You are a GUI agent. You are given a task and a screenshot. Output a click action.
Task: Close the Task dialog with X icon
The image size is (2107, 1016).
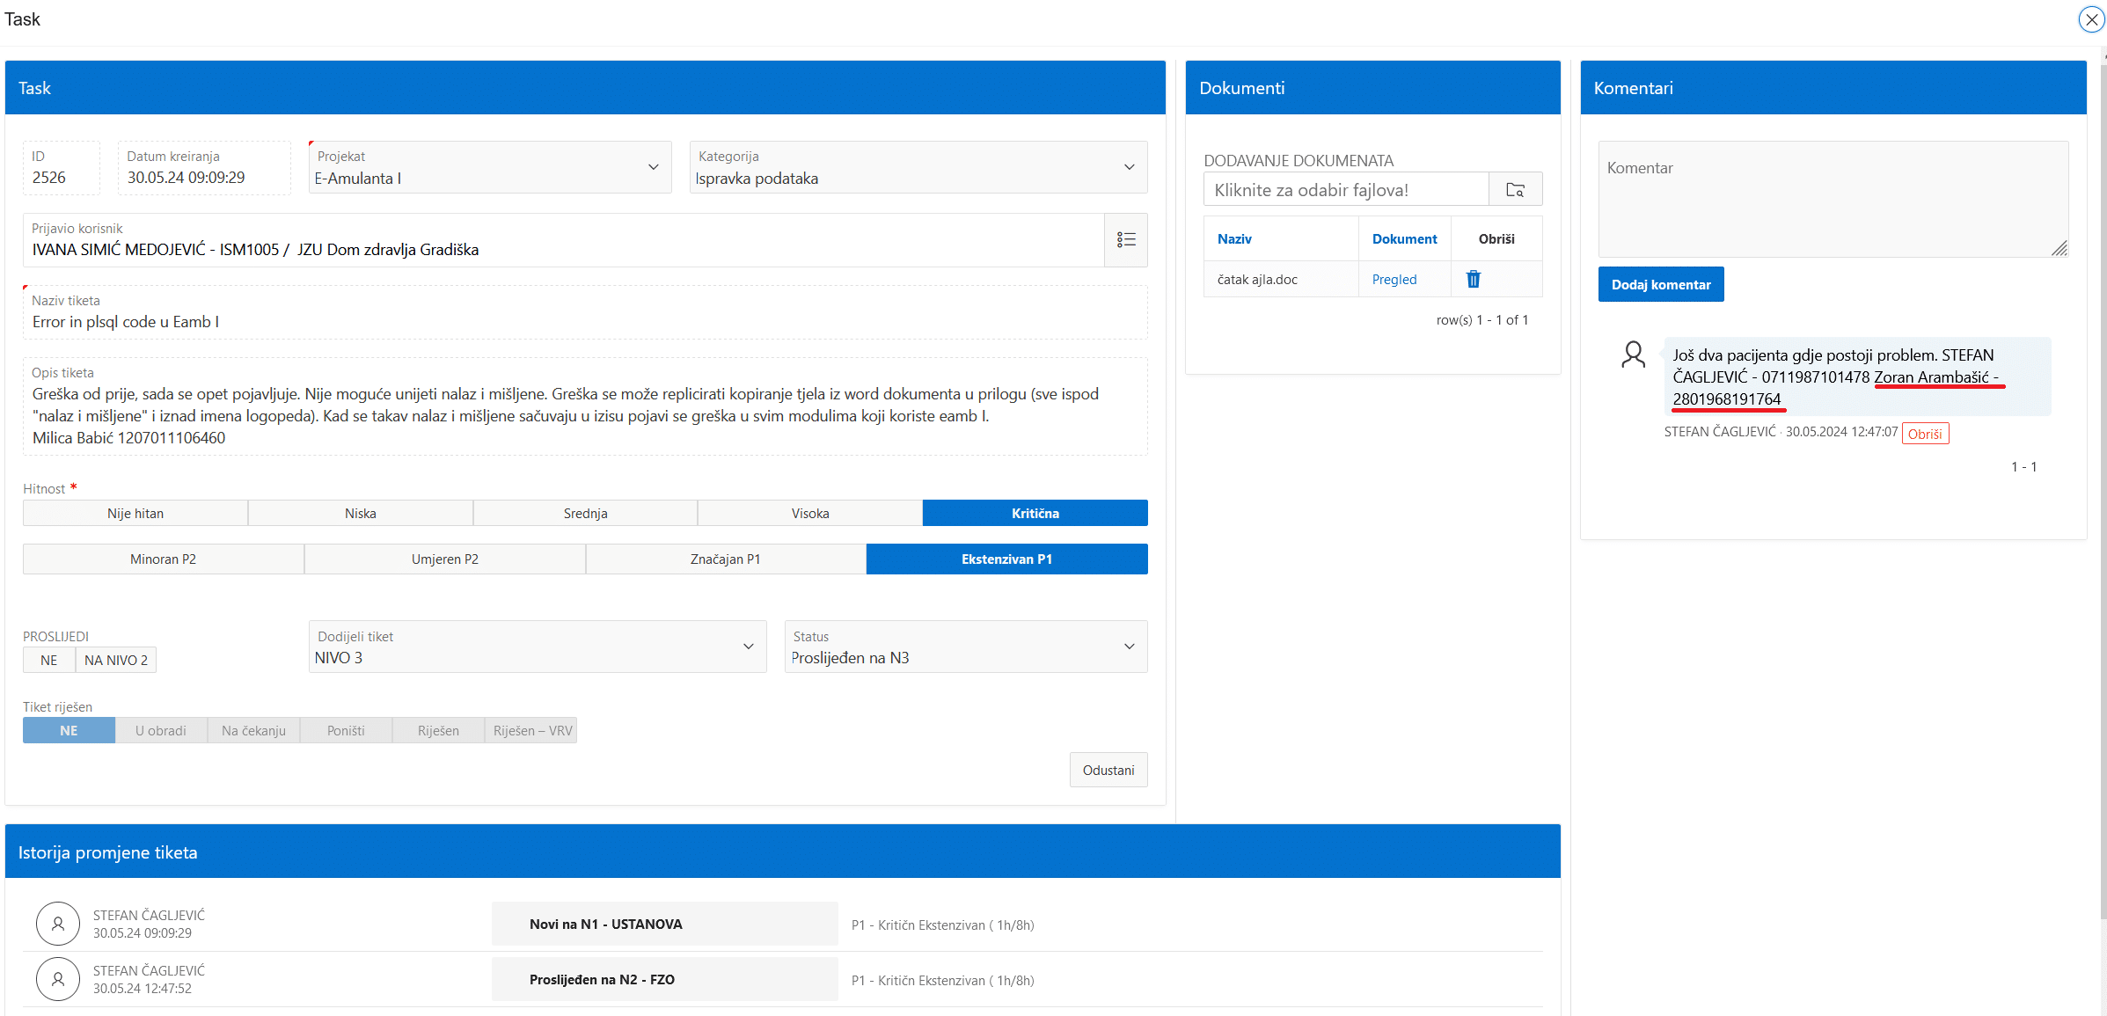(2091, 19)
